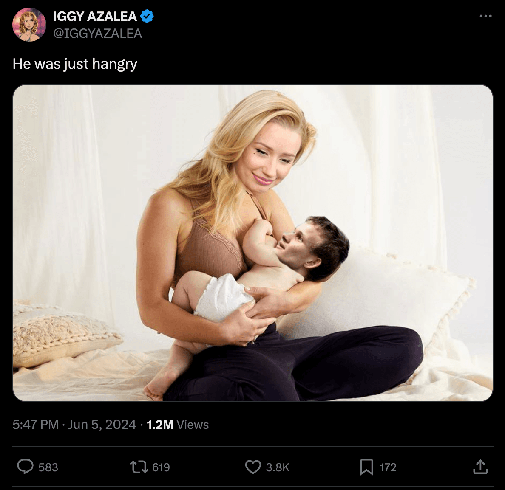The image size is (505, 490).
Task: Click the reply speech bubble icon
Action: pos(25,467)
